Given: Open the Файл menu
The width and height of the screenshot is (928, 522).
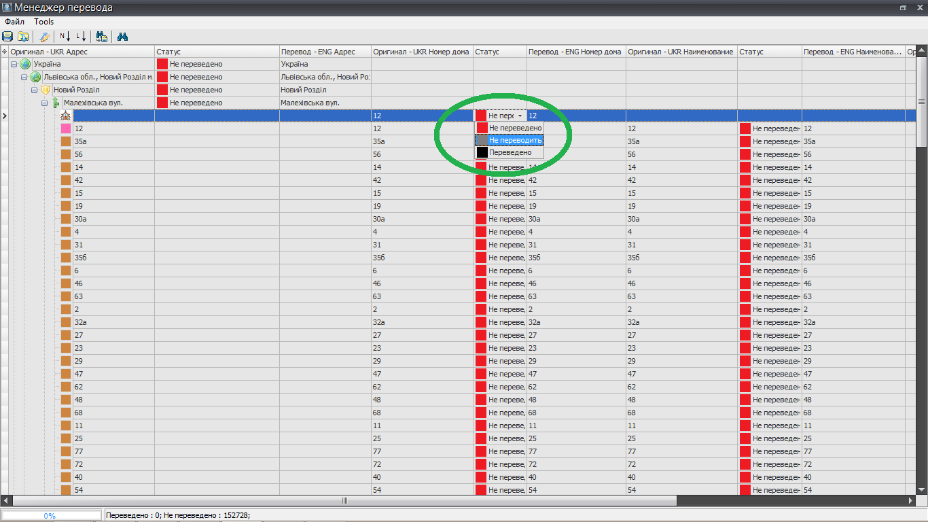Looking at the screenshot, I should [x=14, y=22].
